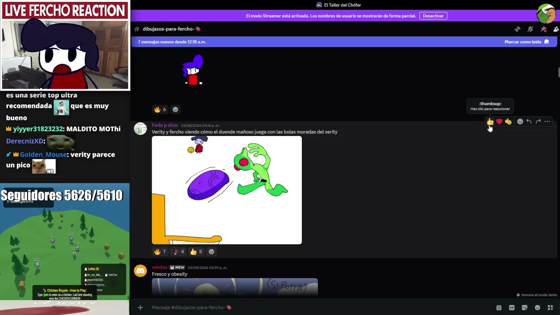Image resolution: width=560 pixels, height=315 pixels.
Task: Click the channel name dibujazos-para-fercho in header
Action: coord(171,29)
